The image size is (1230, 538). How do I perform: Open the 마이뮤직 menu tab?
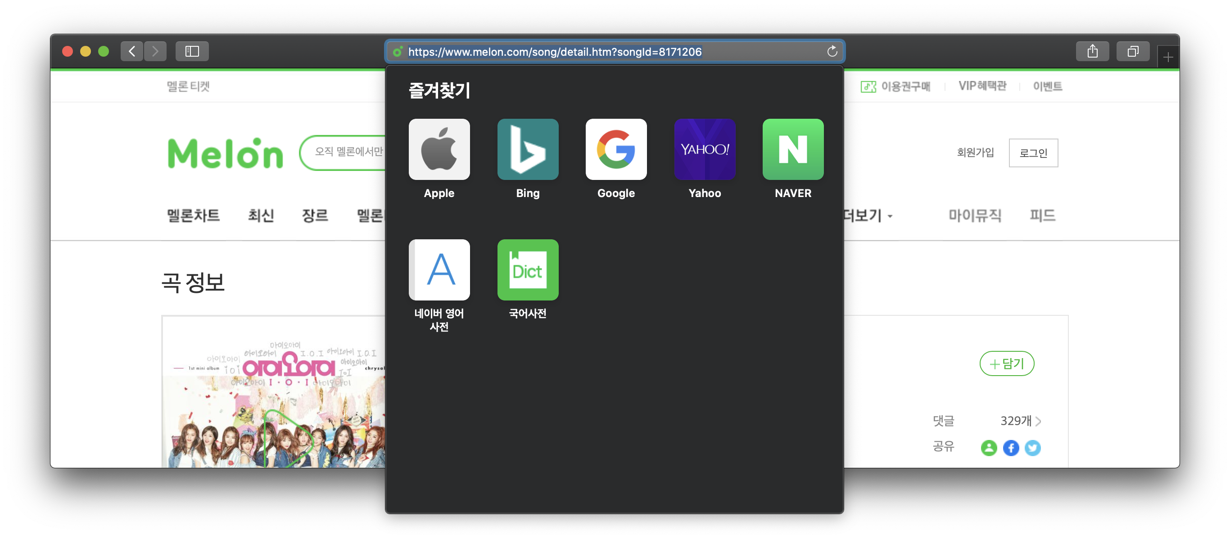click(975, 215)
